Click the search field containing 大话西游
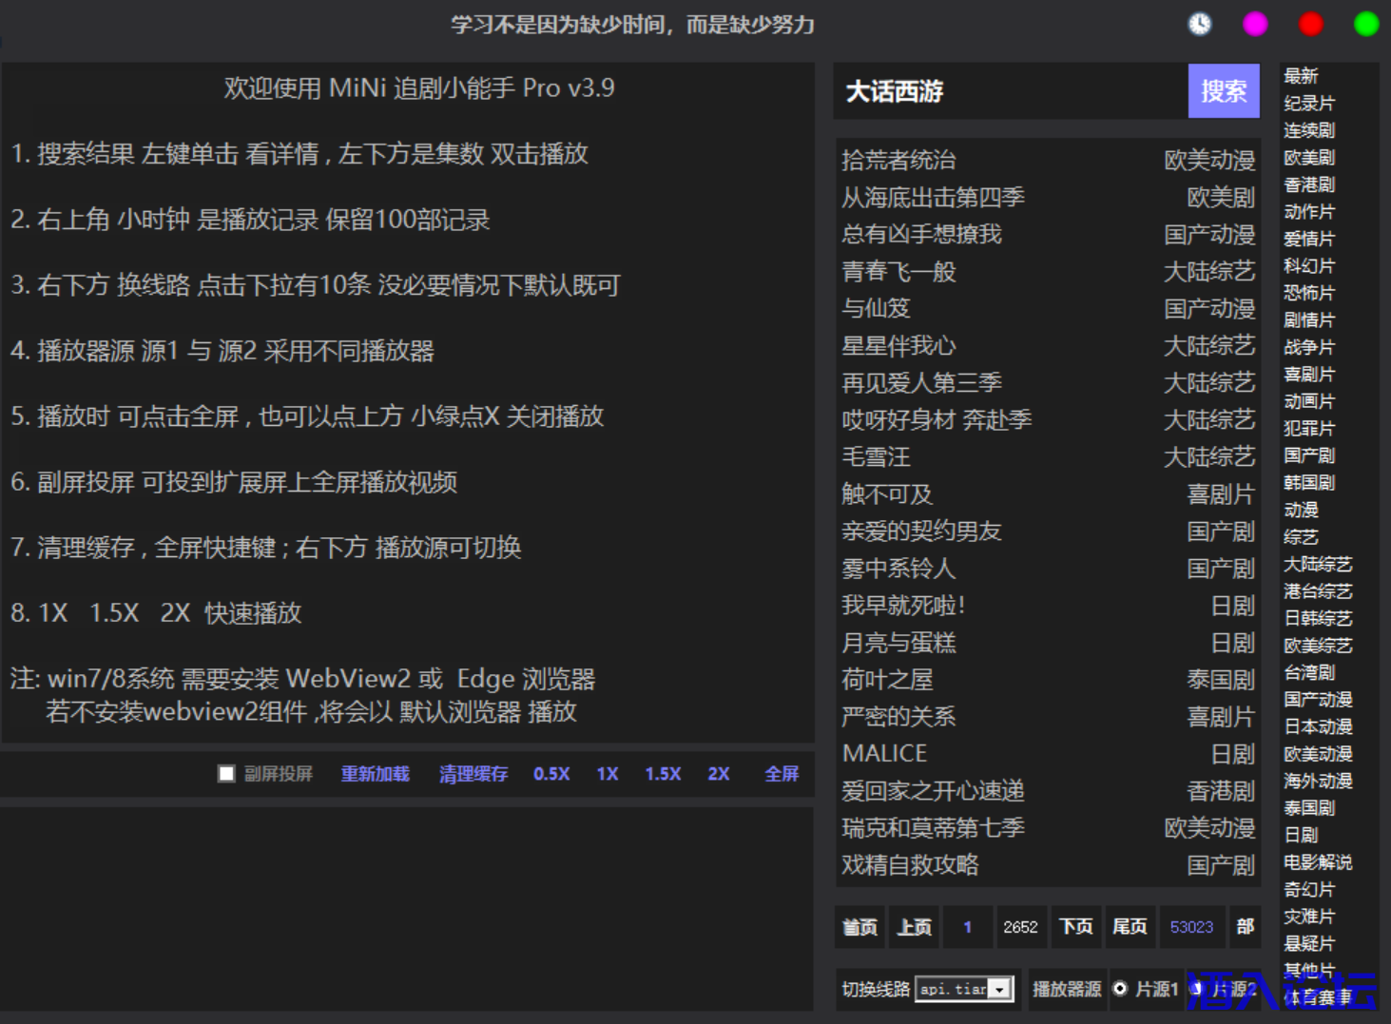Viewport: 1391px width, 1024px height. point(1010,91)
